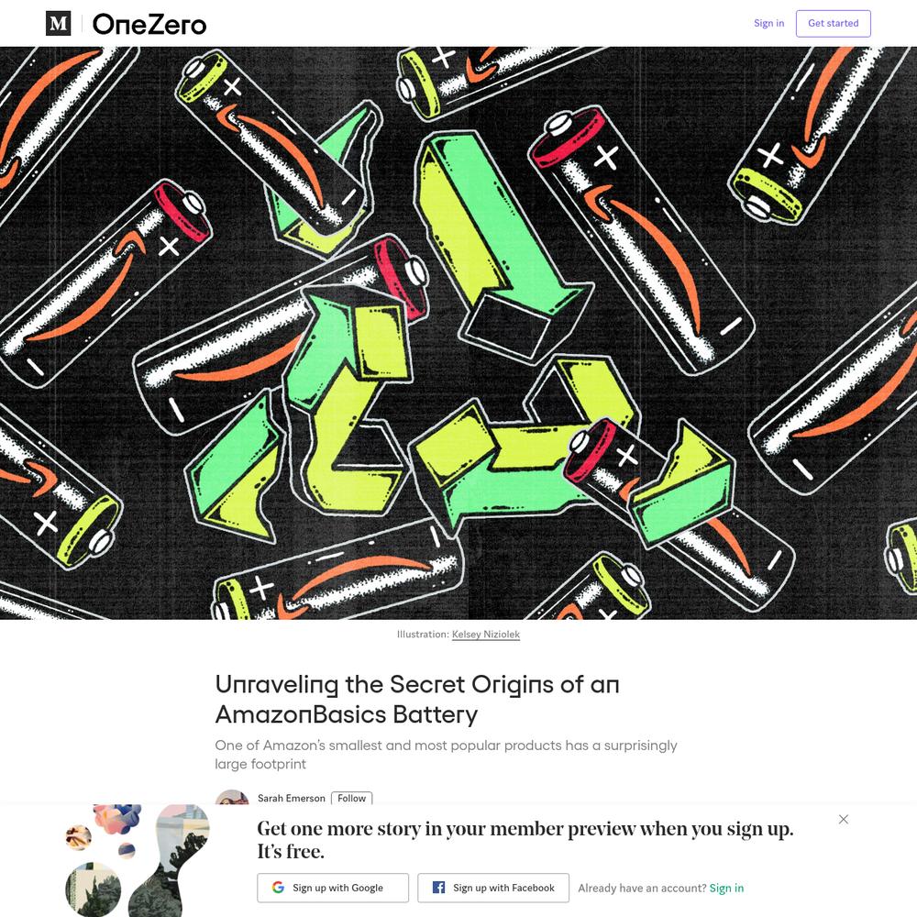Sign up with Google
The image size is (917, 917).
333,888
